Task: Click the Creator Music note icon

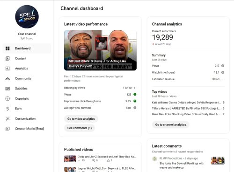Action: (7, 129)
